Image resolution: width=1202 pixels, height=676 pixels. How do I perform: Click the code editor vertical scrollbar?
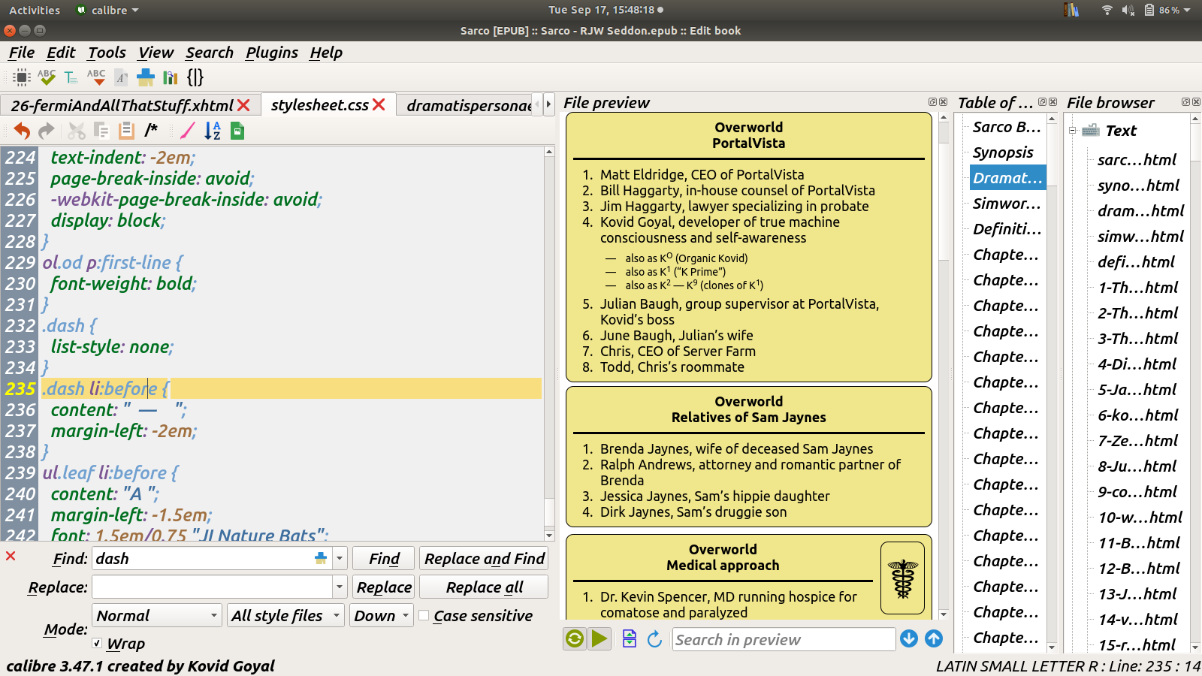click(549, 343)
